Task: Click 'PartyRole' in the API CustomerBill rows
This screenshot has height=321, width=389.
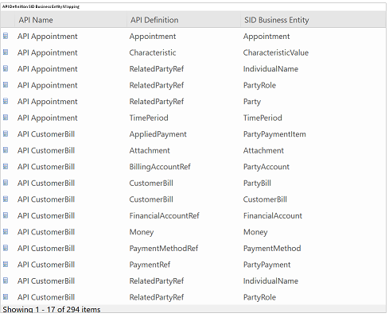Action: coord(259,297)
